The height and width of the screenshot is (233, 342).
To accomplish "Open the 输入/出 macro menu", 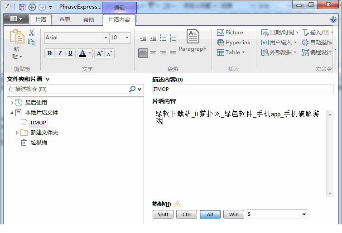I will click(317, 33).
